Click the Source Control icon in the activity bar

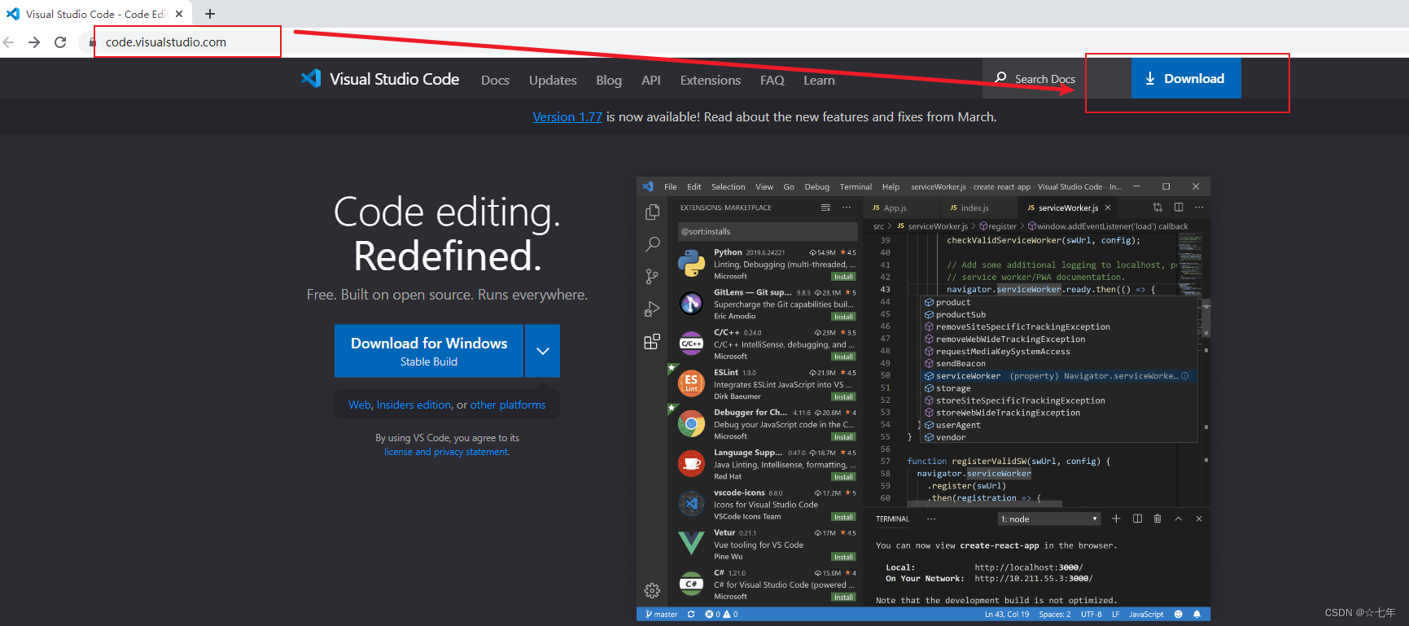pyautogui.click(x=652, y=277)
